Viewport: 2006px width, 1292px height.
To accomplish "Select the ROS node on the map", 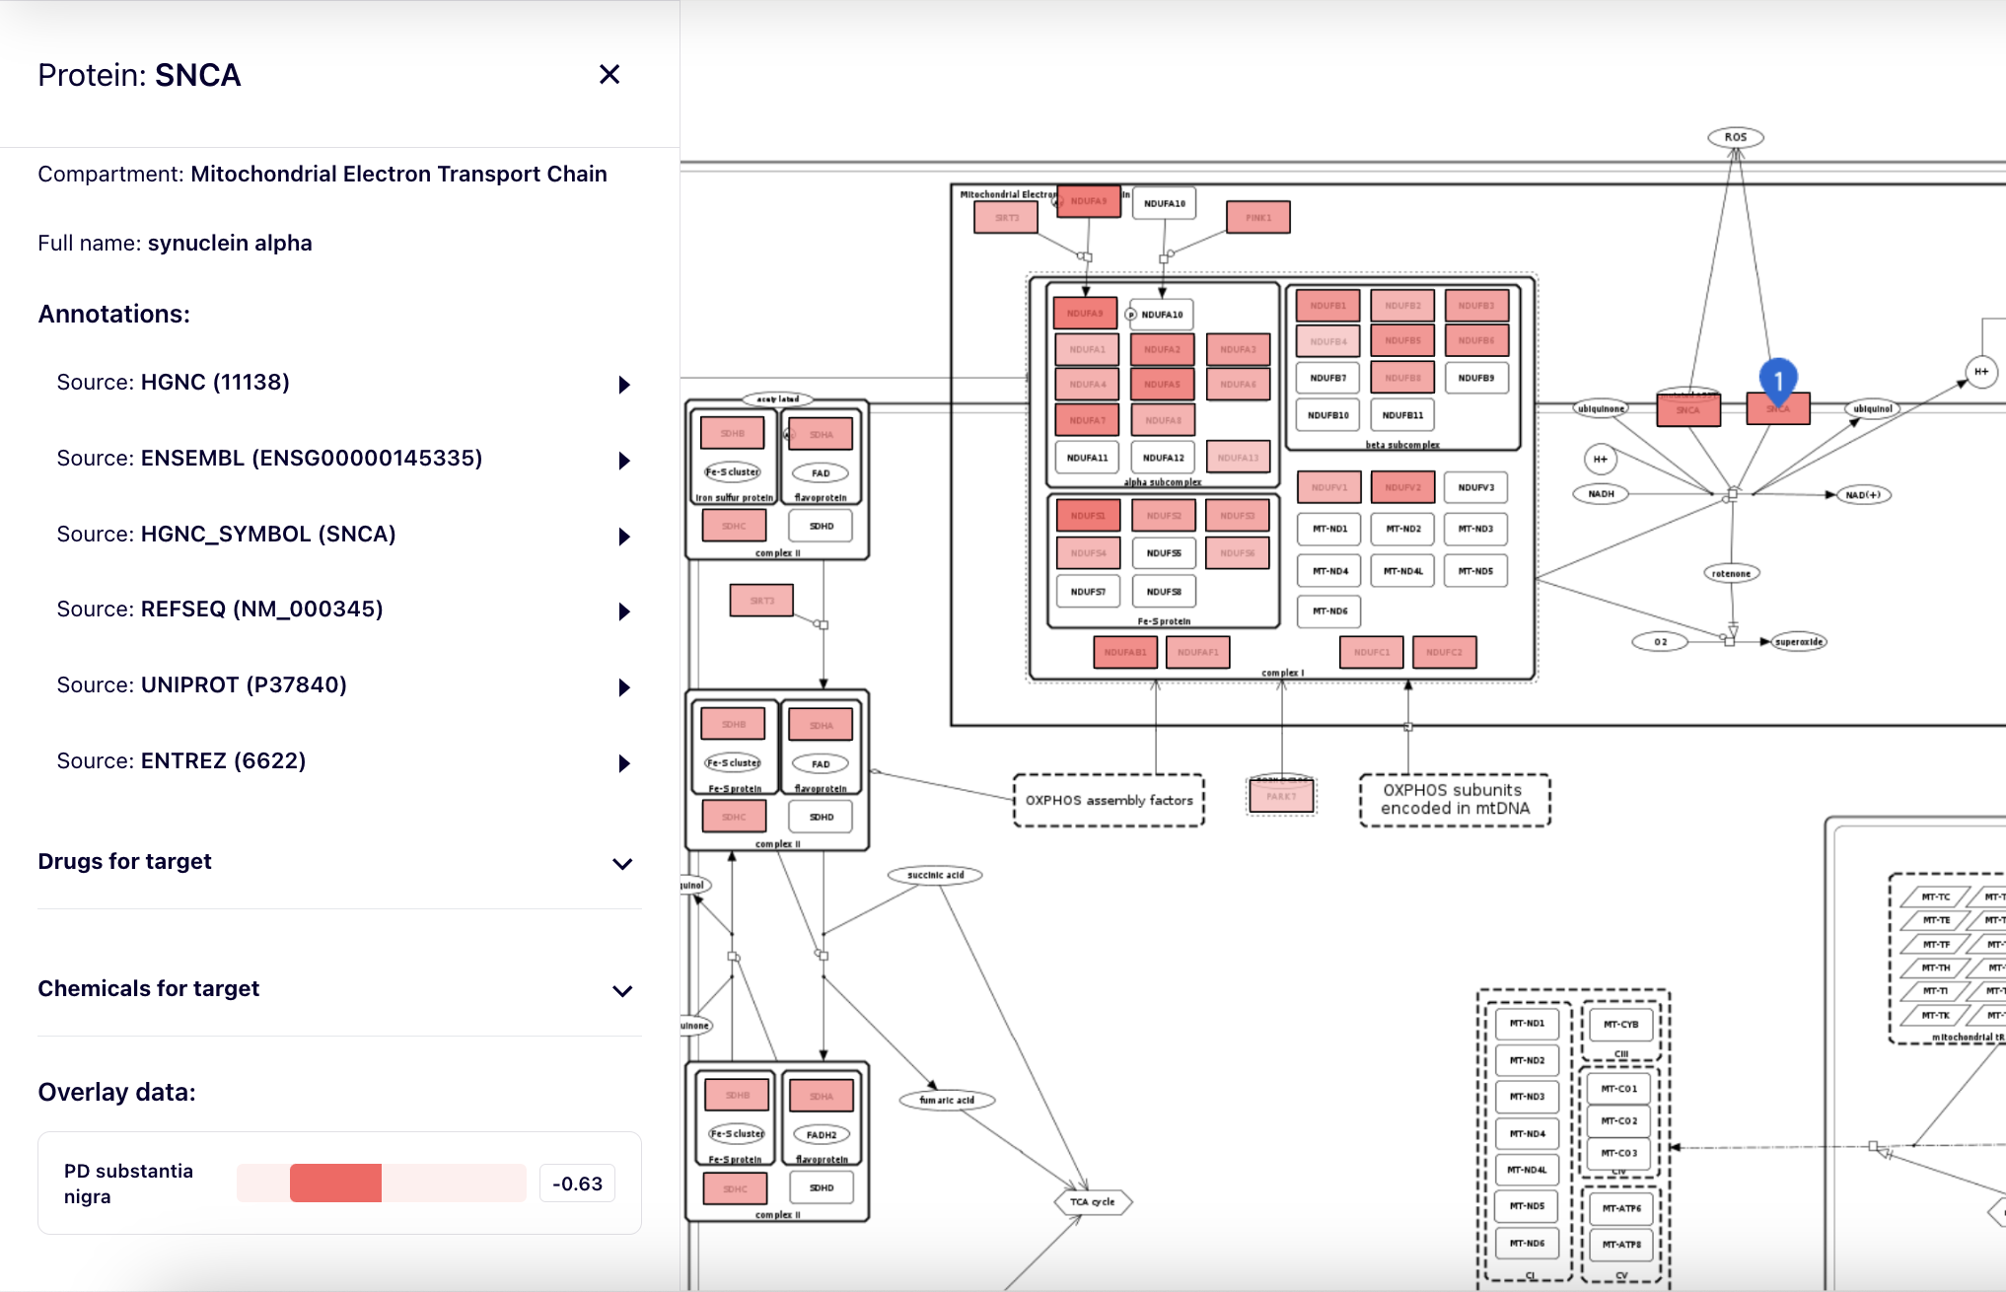I will point(1735,137).
